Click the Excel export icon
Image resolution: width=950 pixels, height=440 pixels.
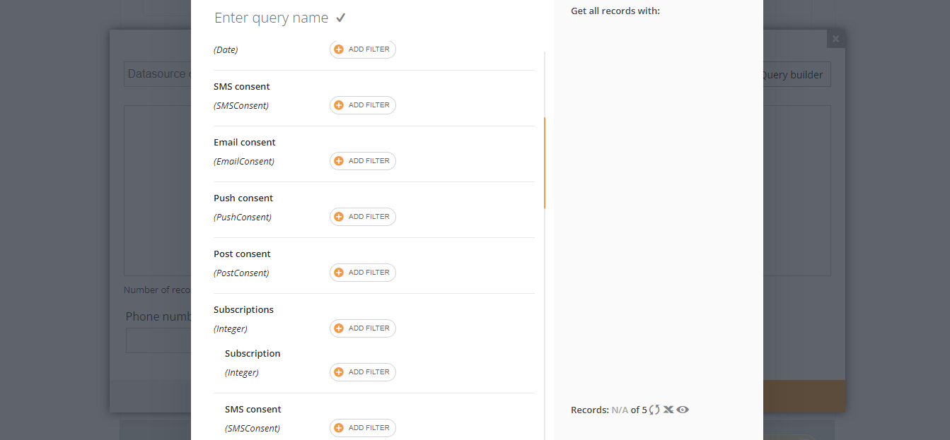pos(668,410)
